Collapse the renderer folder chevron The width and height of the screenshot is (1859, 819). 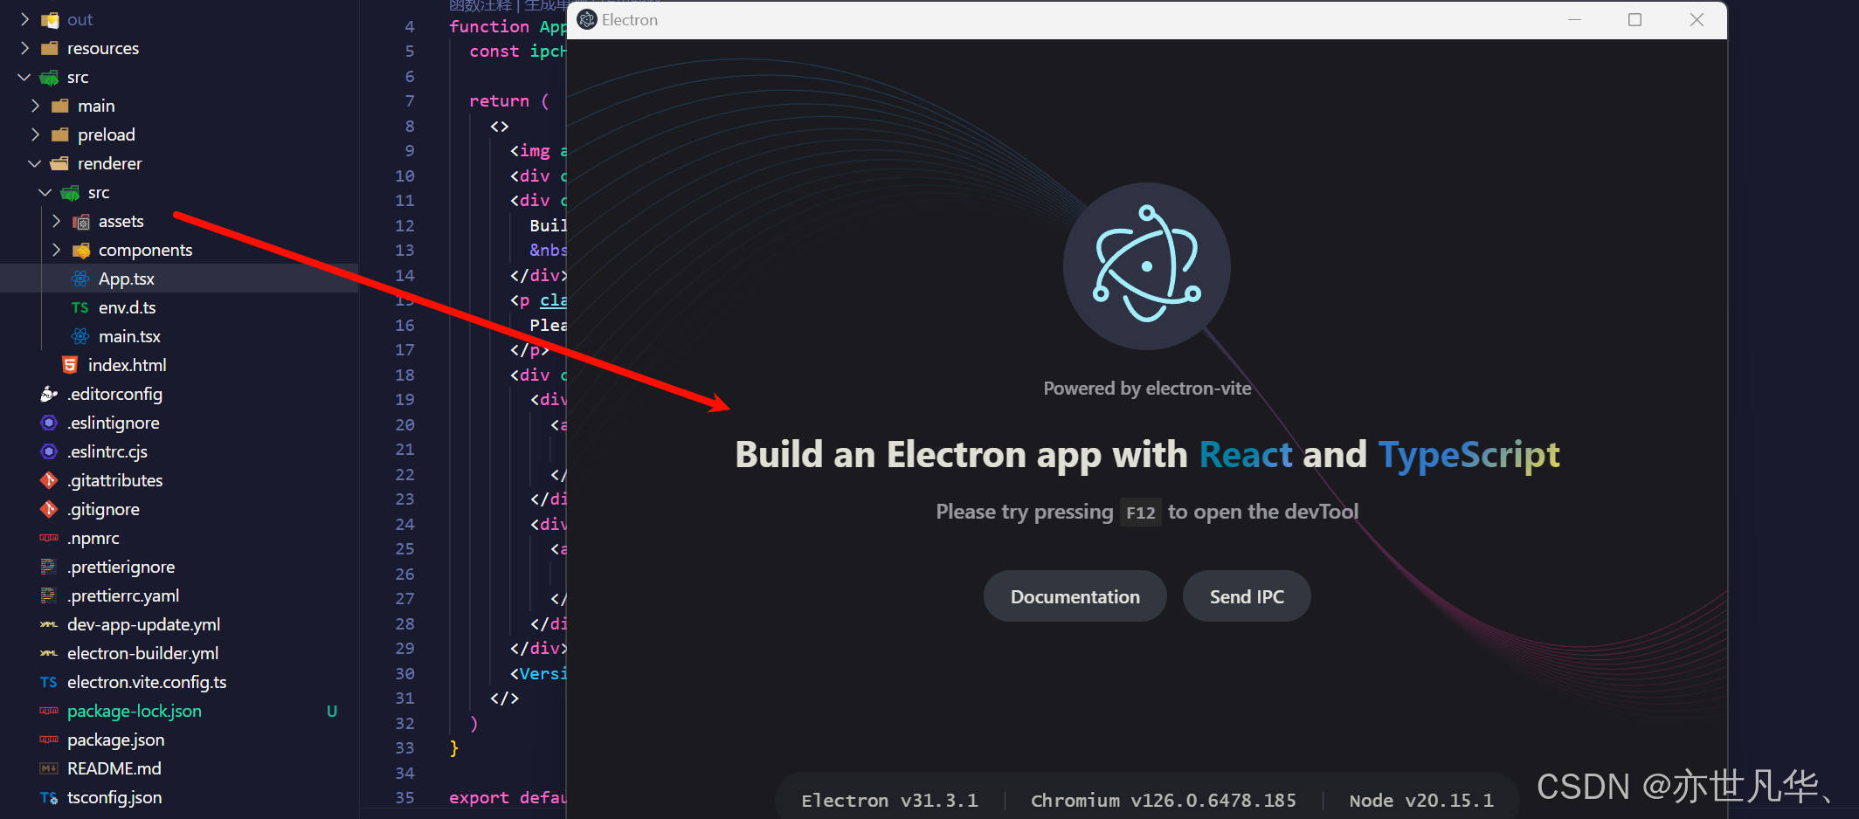pyautogui.click(x=35, y=163)
